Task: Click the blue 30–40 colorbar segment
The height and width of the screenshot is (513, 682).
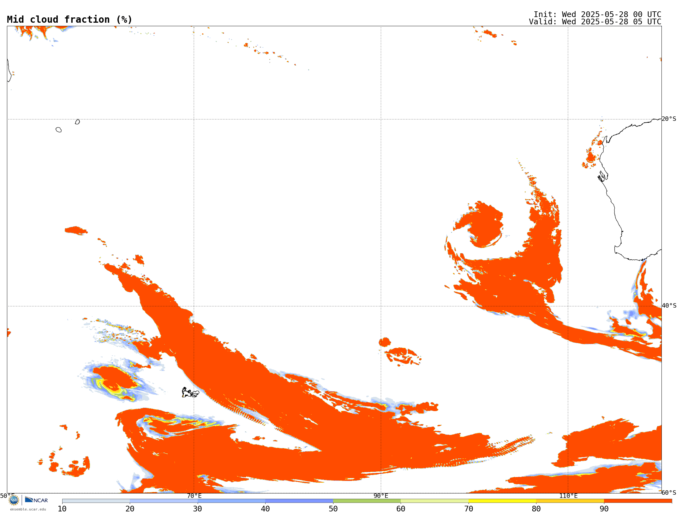Action: click(231, 501)
